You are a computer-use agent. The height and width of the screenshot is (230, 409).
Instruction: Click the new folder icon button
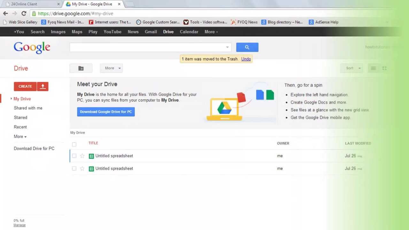click(x=81, y=68)
